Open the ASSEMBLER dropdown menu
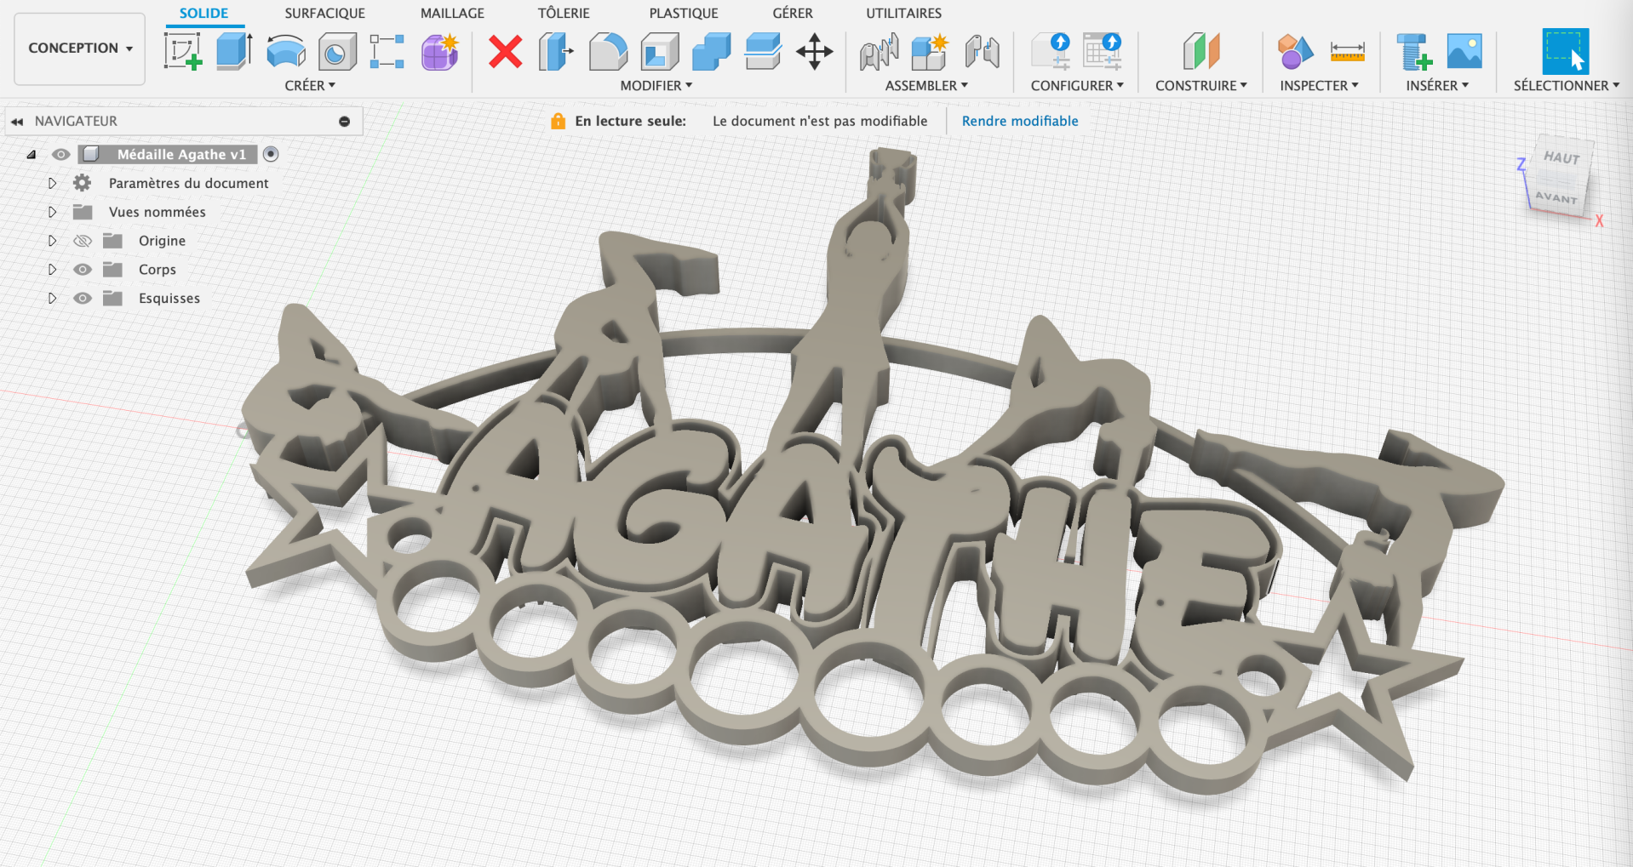The height and width of the screenshot is (867, 1633). coord(926,86)
